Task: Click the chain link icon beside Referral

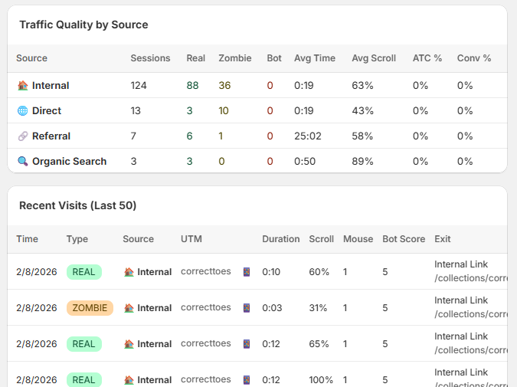Action: (22, 136)
